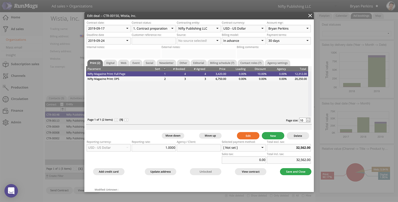Viewport: 398px width, 202px height.
Task: Click Customer reference no input field
Action: tap(154, 41)
